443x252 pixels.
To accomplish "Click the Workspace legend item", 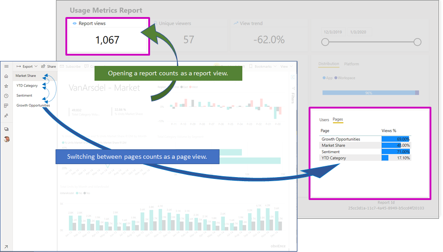I will click(x=345, y=78).
